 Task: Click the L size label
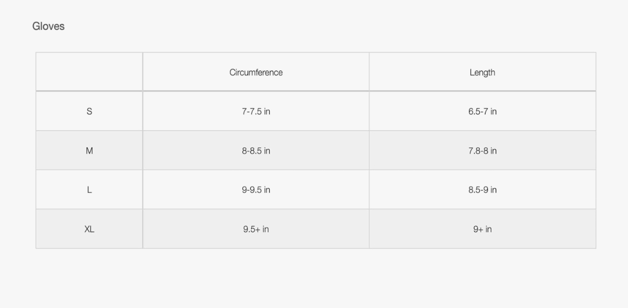[x=89, y=190]
